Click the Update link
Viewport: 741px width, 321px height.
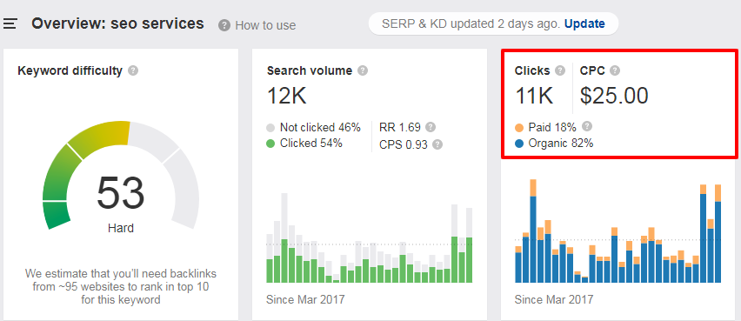pos(584,23)
